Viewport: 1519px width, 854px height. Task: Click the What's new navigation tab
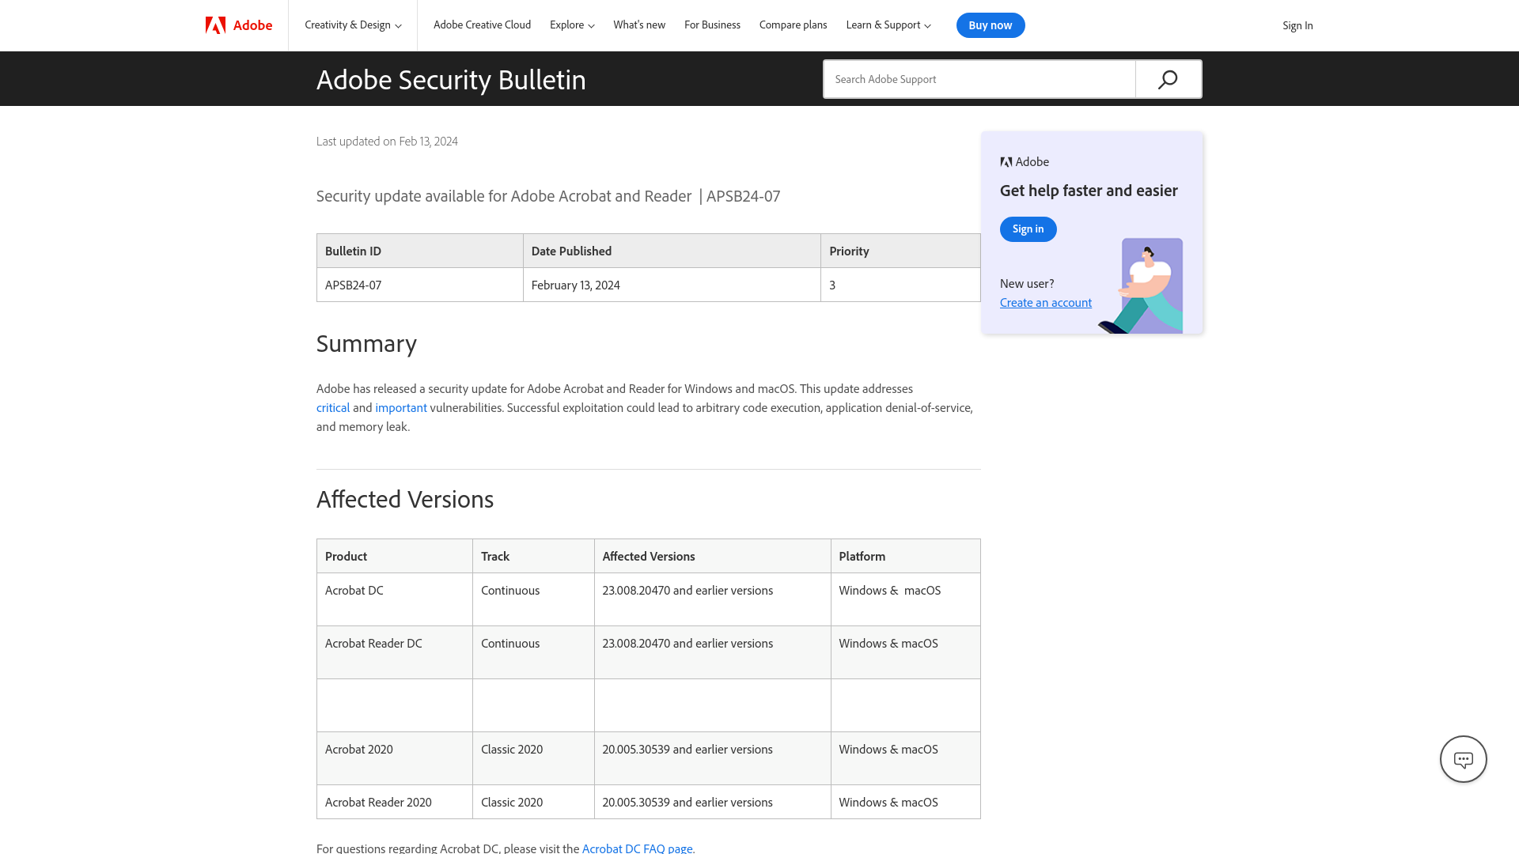[x=638, y=25]
